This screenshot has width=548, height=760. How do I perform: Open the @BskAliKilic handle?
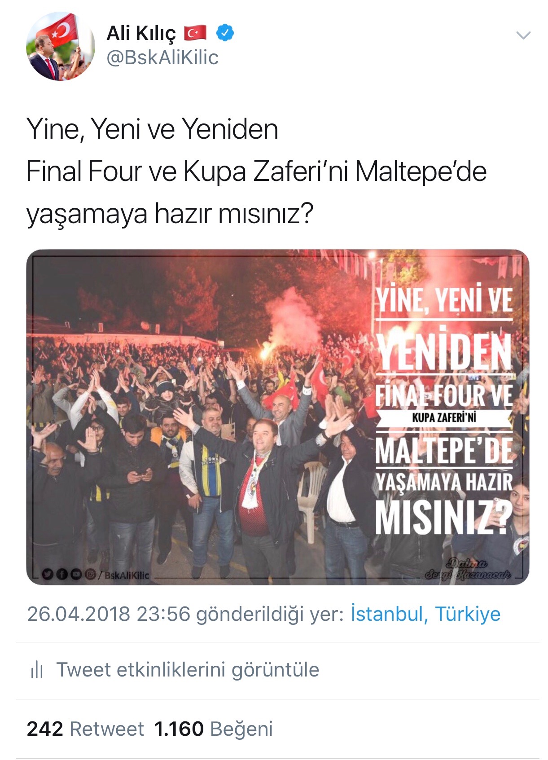[x=162, y=58]
